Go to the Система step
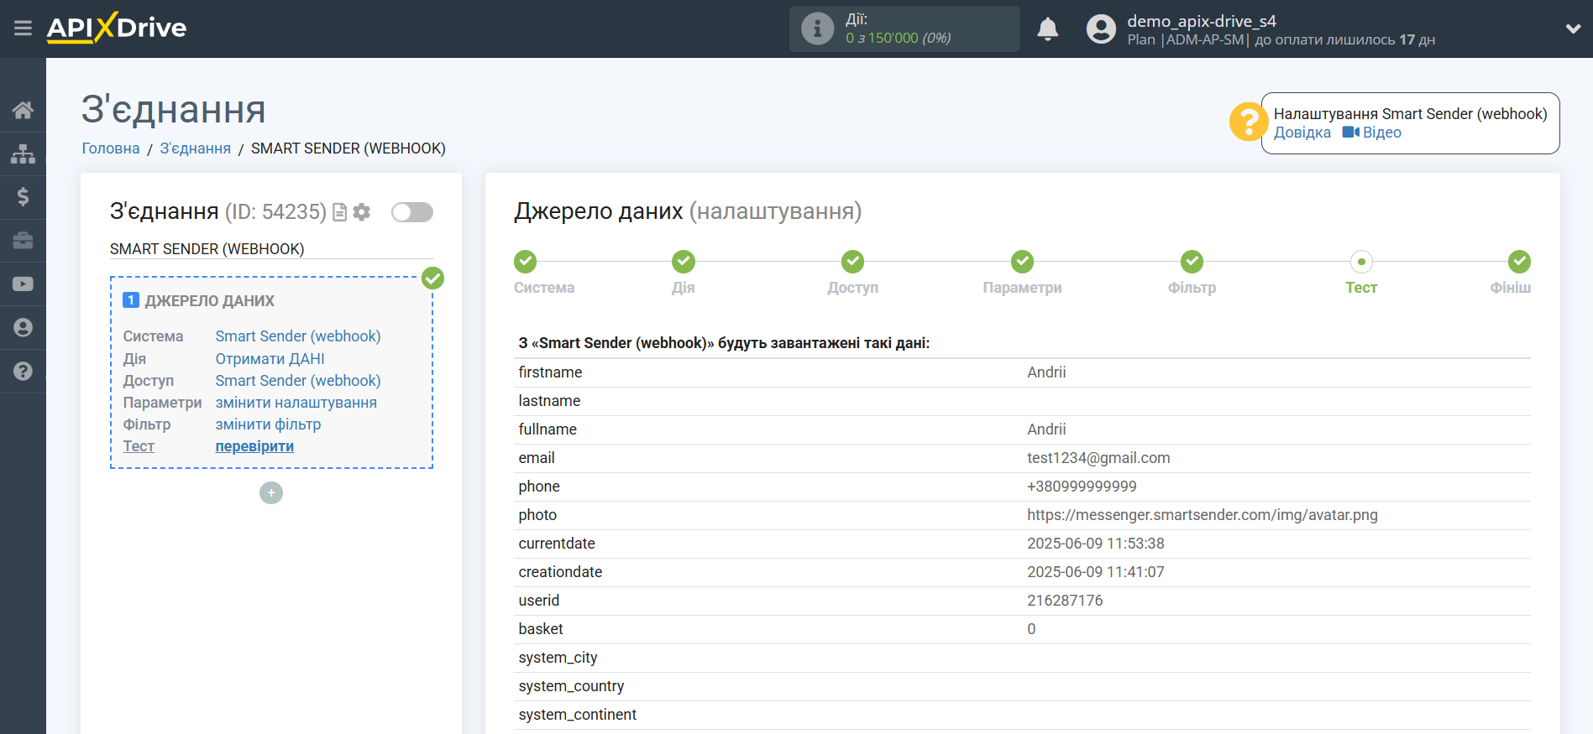 (x=526, y=262)
